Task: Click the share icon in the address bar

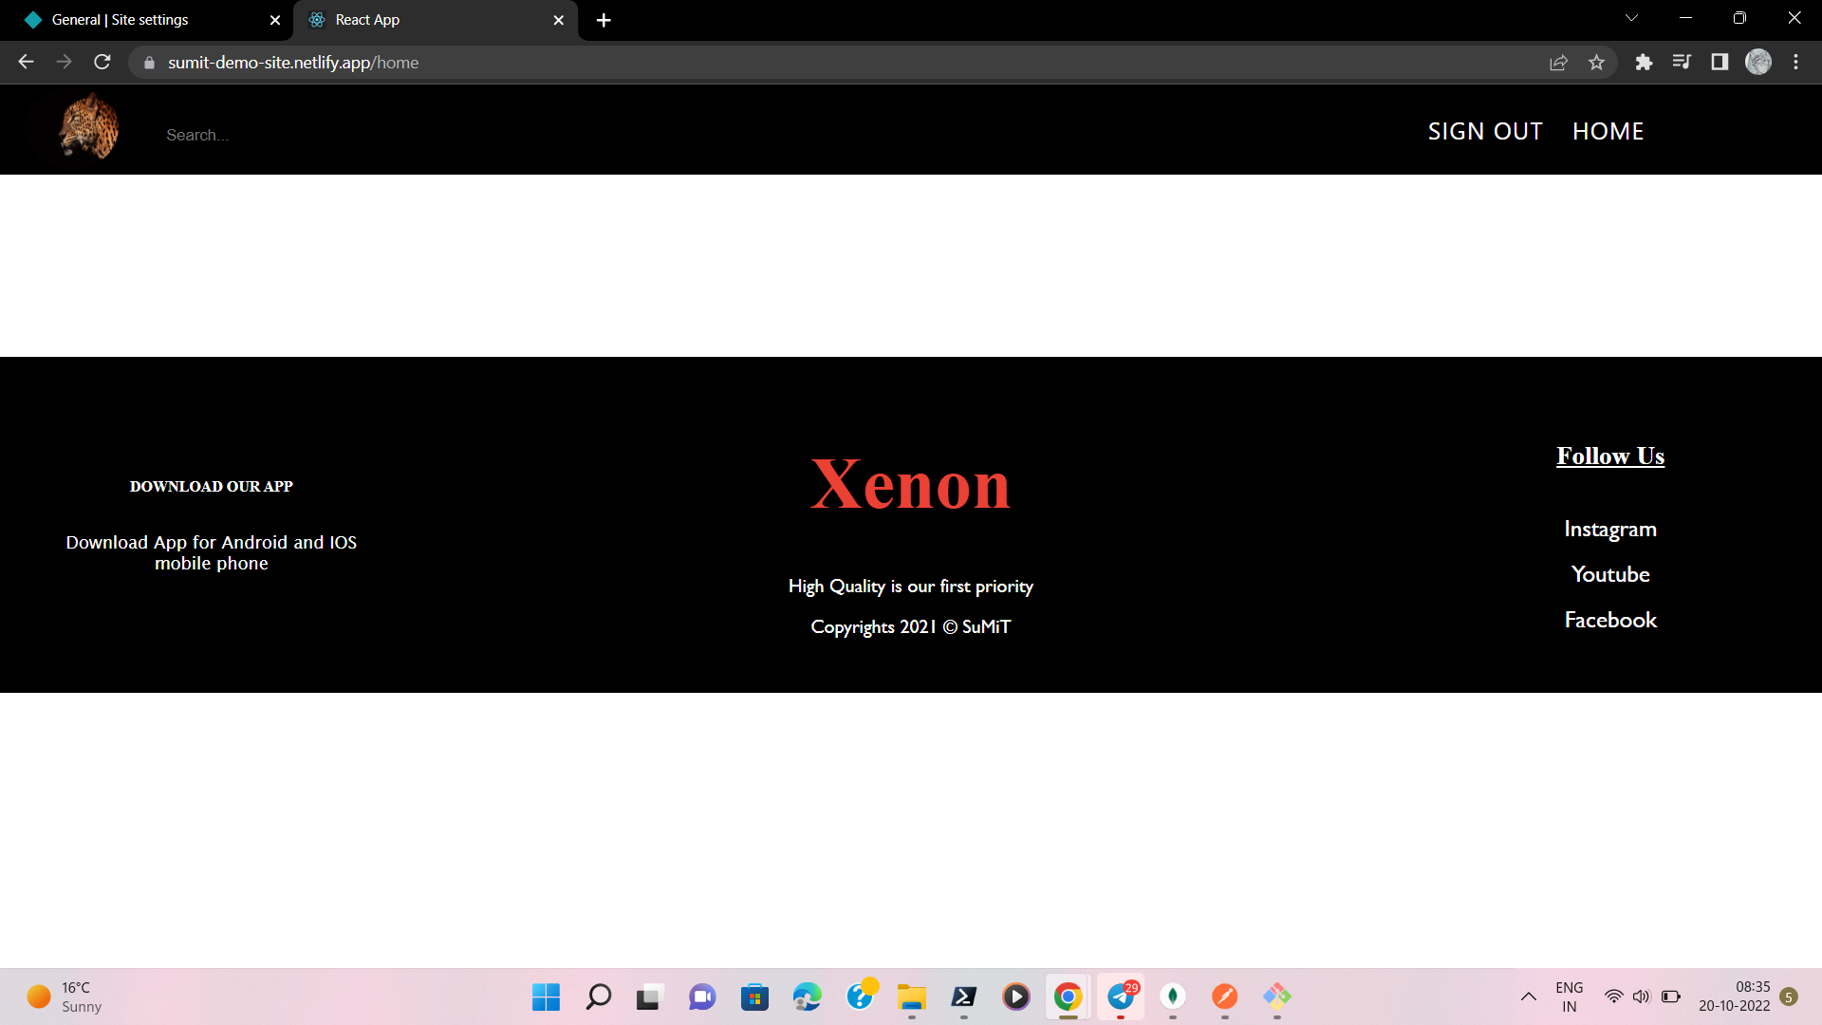Action: (1559, 62)
